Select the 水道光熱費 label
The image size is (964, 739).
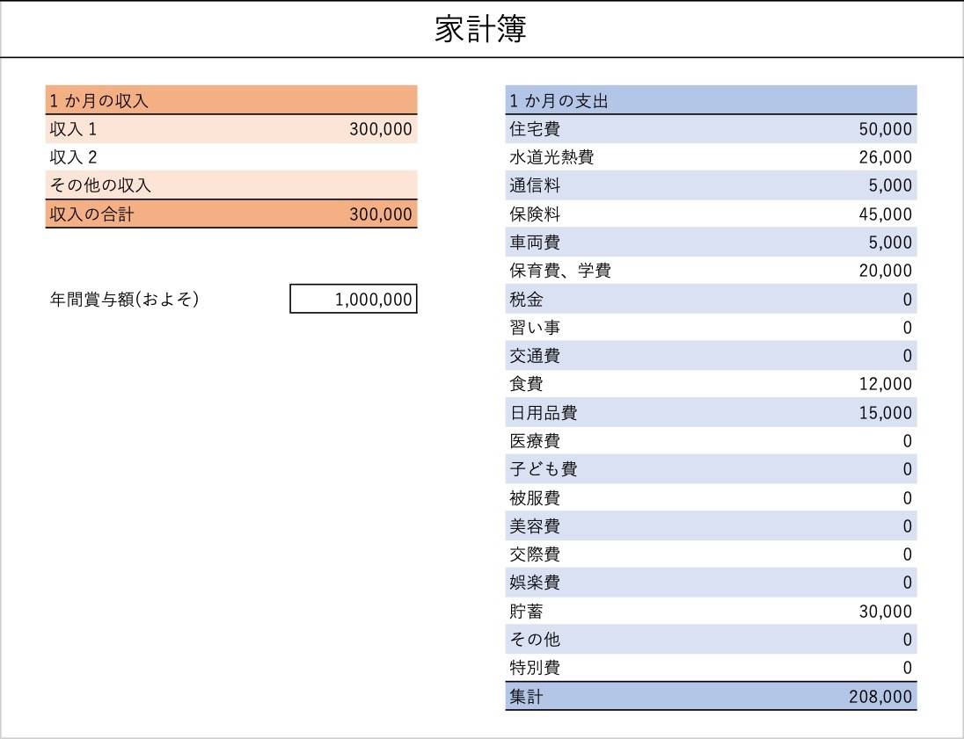(551, 157)
